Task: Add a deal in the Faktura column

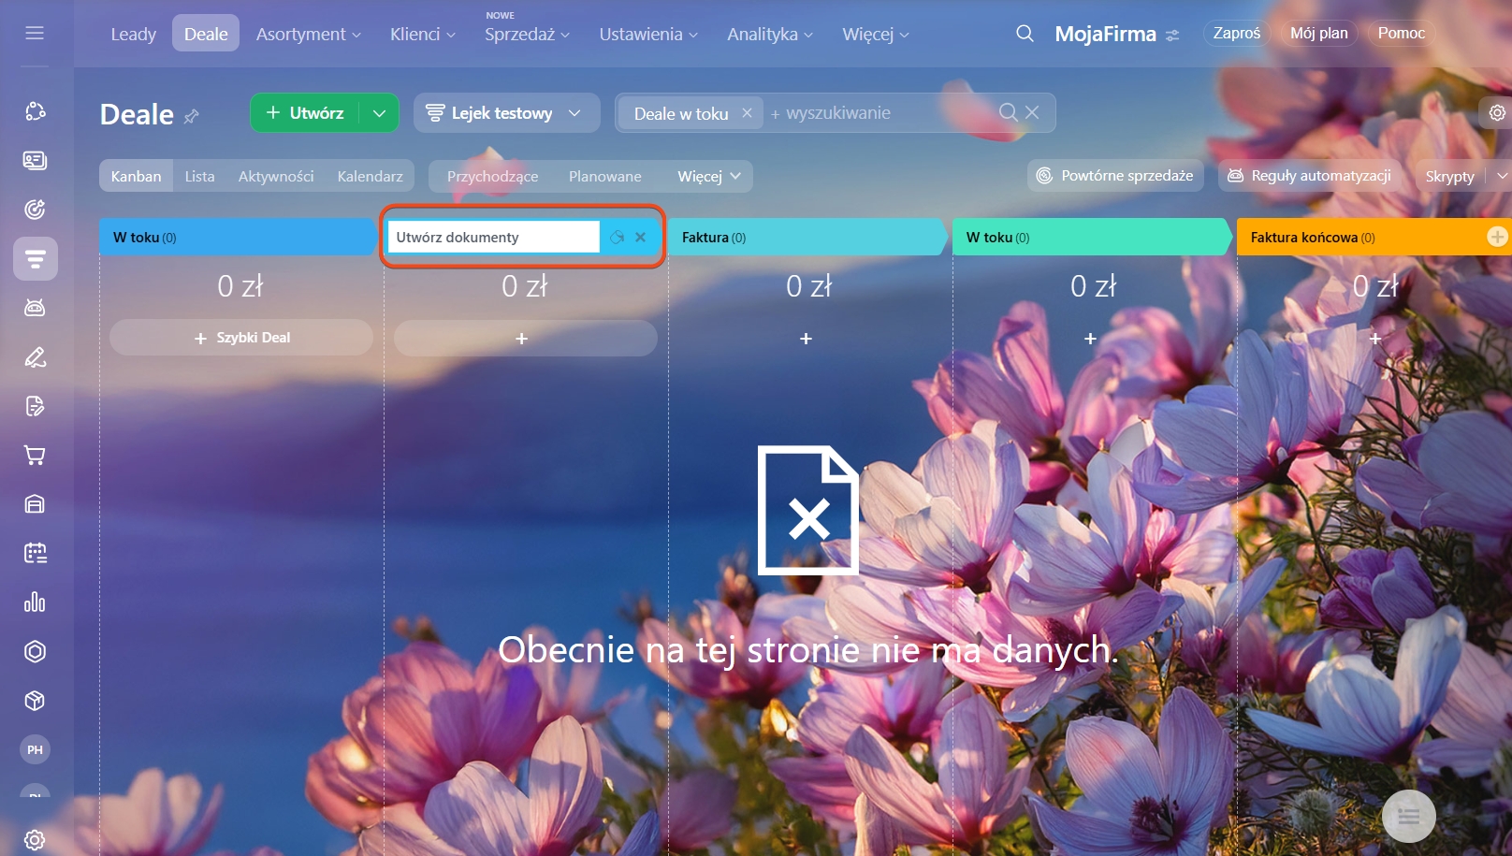Action: tap(807, 339)
